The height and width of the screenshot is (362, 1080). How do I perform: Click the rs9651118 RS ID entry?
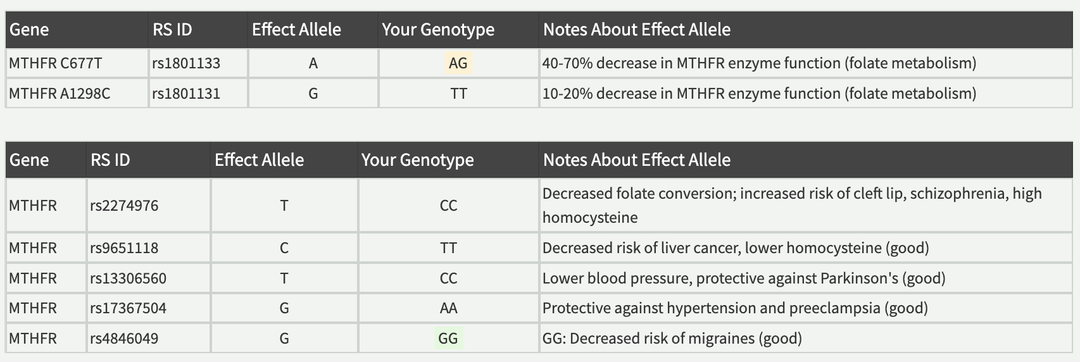click(x=124, y=248)
